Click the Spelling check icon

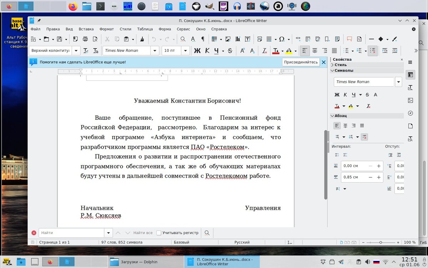tap(193, 39)
